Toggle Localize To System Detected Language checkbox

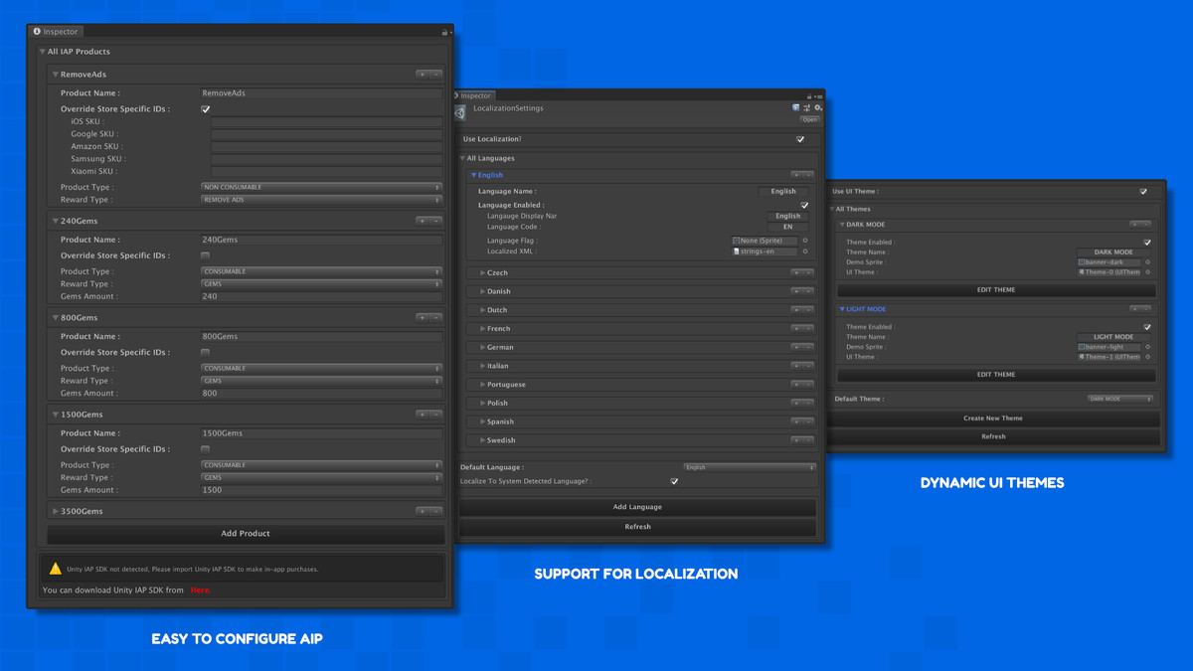point(675,481)
